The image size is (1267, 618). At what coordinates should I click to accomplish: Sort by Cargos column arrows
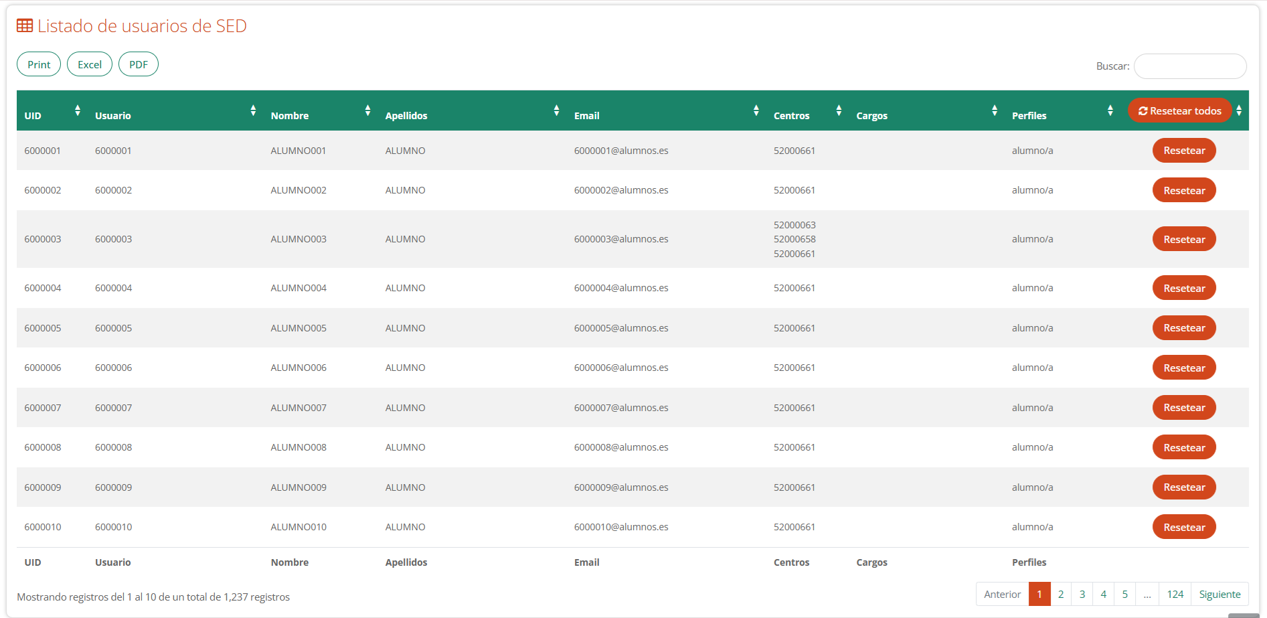pyautogui.click(x=995, y=110)
